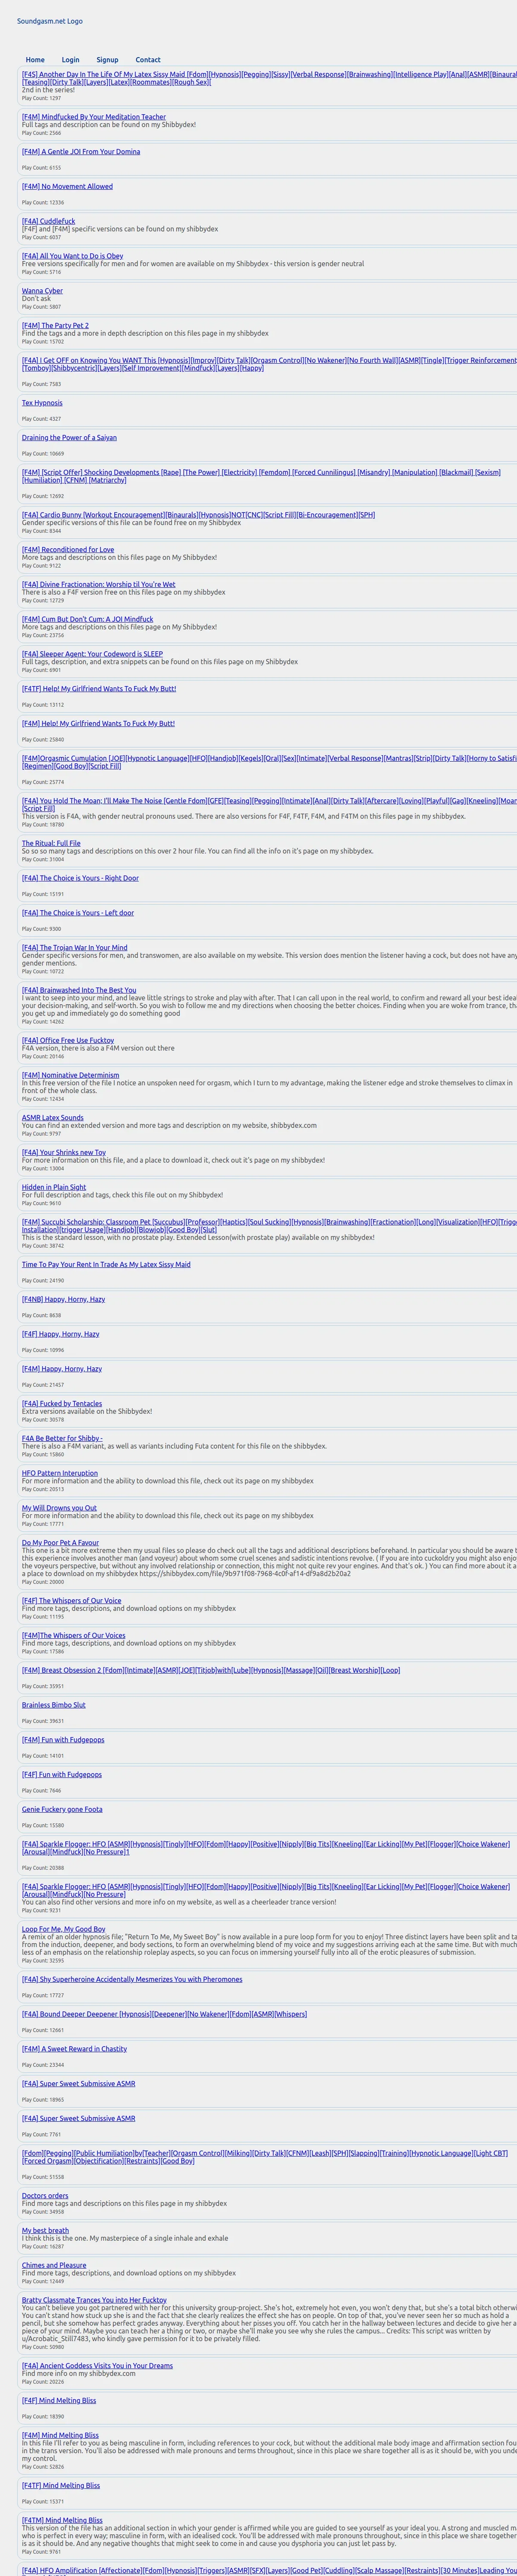Open the Home menu item
The height and width of the screenshot is (2576, 517).
[35, 60]
